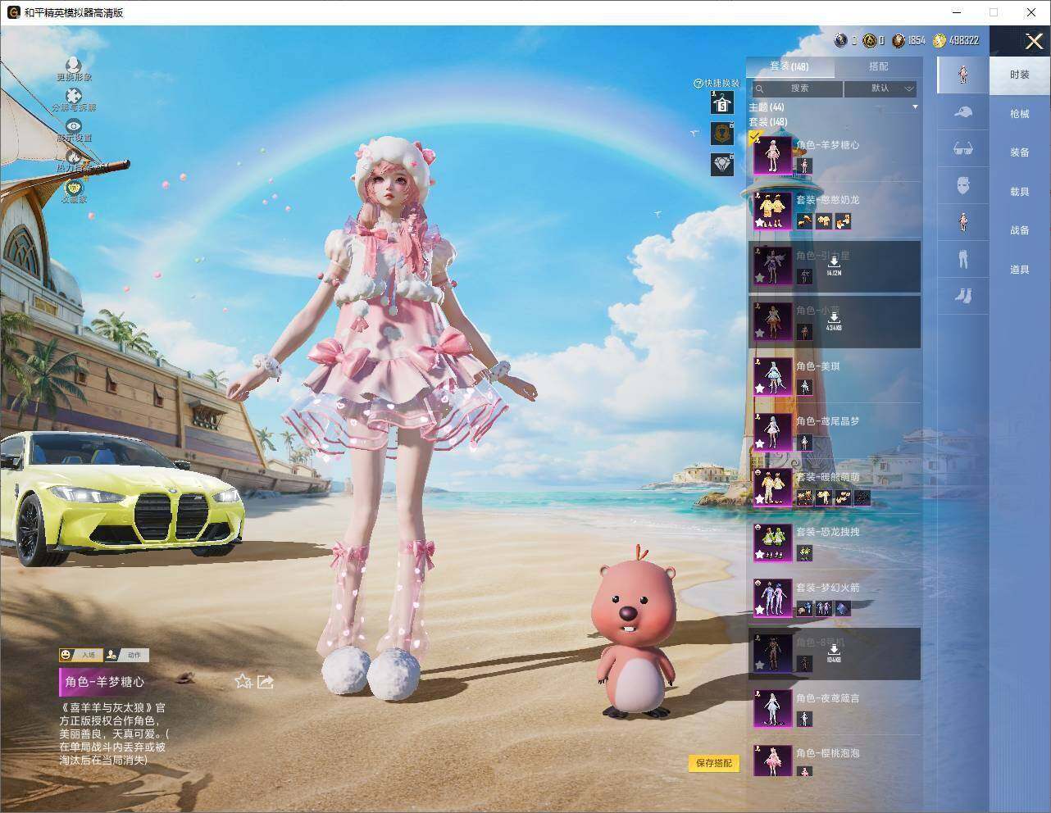The width and height of the screenshot is (1051, 813).
Task: Select the 入场 entrance toggle
Action: point(80,655)
